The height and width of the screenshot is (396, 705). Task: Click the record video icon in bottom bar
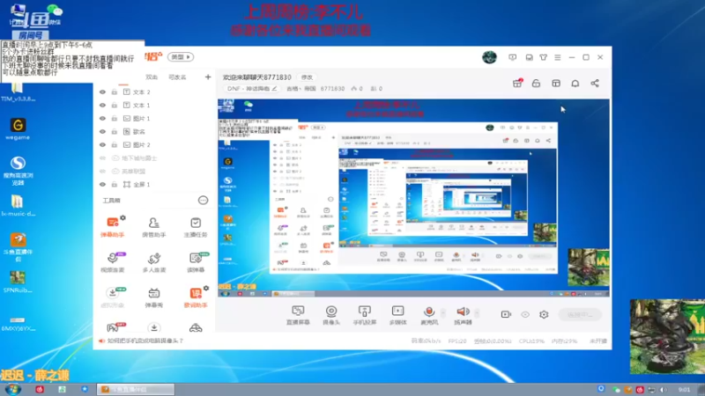tap(506, 314)
